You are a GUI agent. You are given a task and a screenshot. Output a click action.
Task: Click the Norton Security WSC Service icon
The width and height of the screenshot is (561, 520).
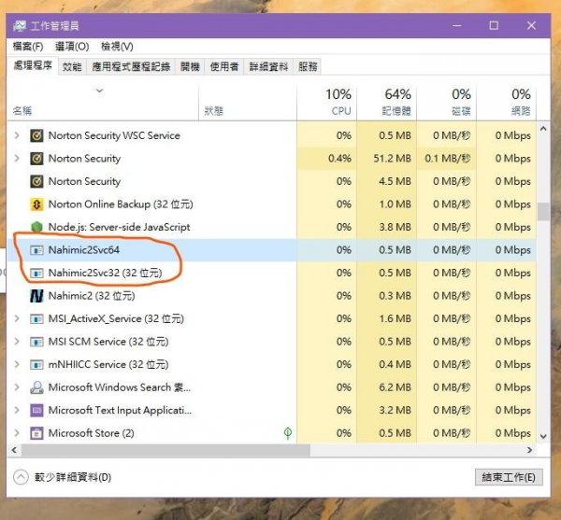click(x=36, y=135)
